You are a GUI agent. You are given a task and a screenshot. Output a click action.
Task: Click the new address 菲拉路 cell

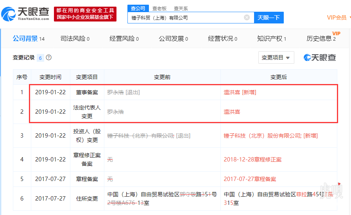coord(279,199)
